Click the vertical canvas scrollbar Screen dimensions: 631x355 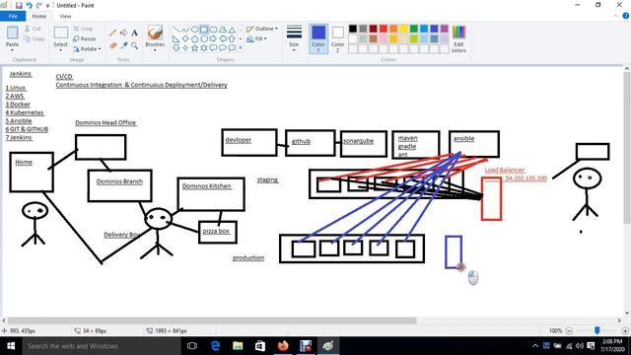click(627, 148)
